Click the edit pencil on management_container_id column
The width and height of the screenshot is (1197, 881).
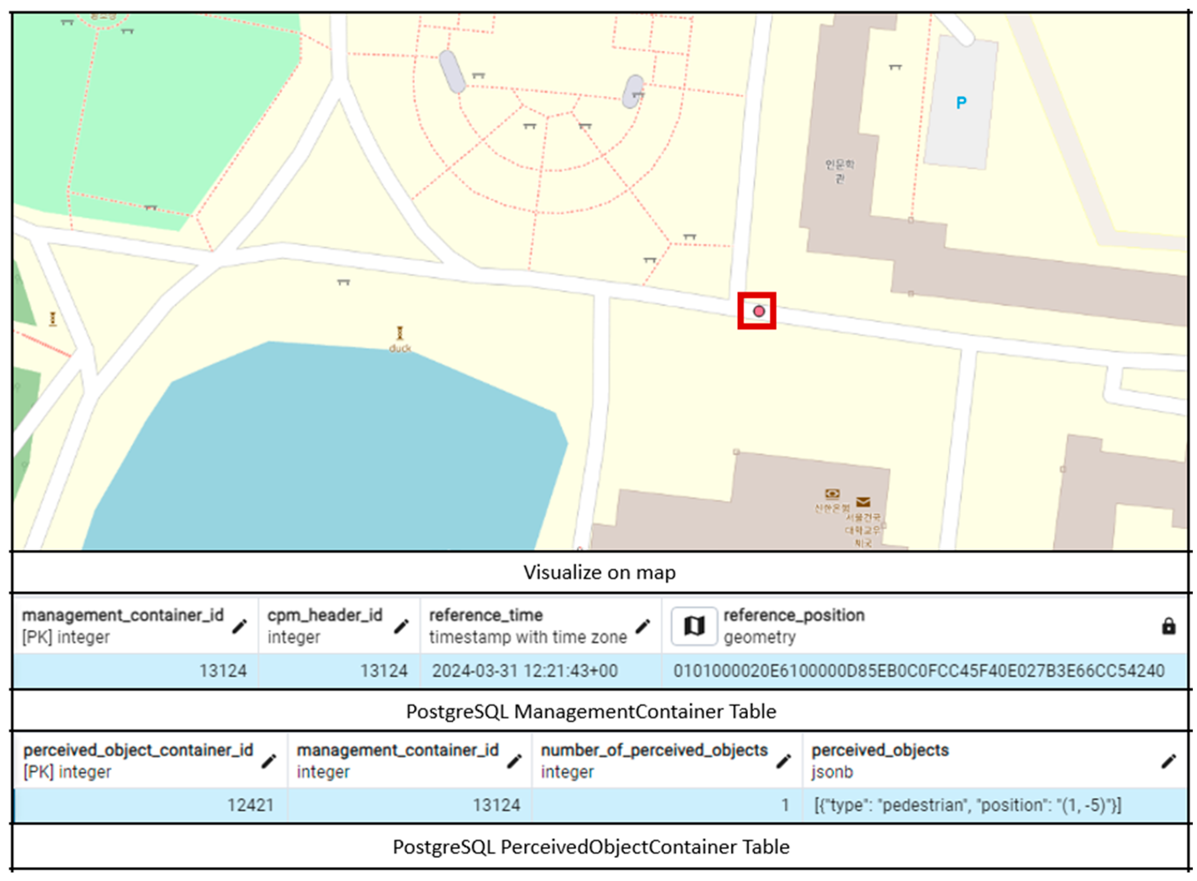click(x=239, y=626)
